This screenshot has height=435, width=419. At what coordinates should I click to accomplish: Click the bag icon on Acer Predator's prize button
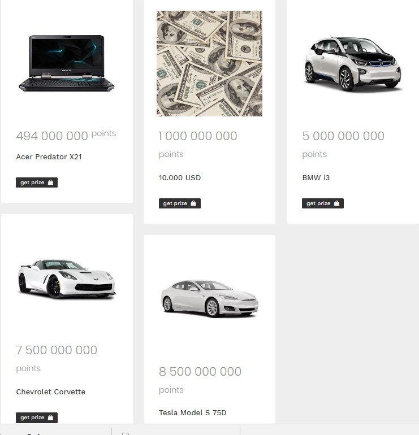[50, 182]
